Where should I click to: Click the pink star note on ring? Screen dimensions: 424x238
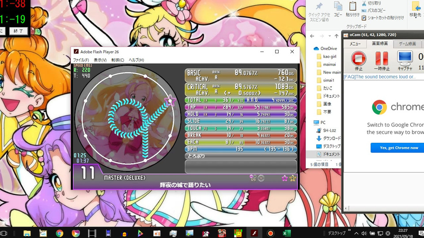pos(170,100)
